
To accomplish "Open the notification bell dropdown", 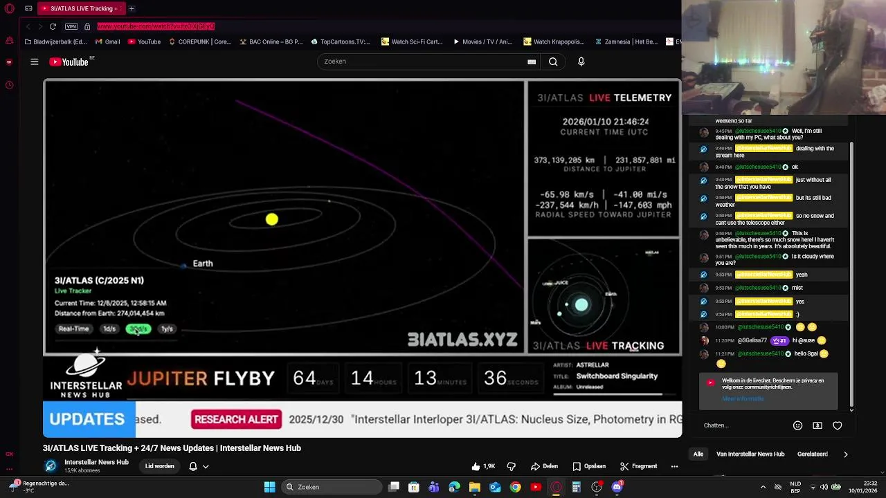I will click(198, 466).
